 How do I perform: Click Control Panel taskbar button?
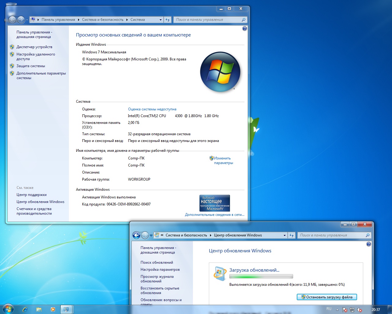tap(66, 309)
